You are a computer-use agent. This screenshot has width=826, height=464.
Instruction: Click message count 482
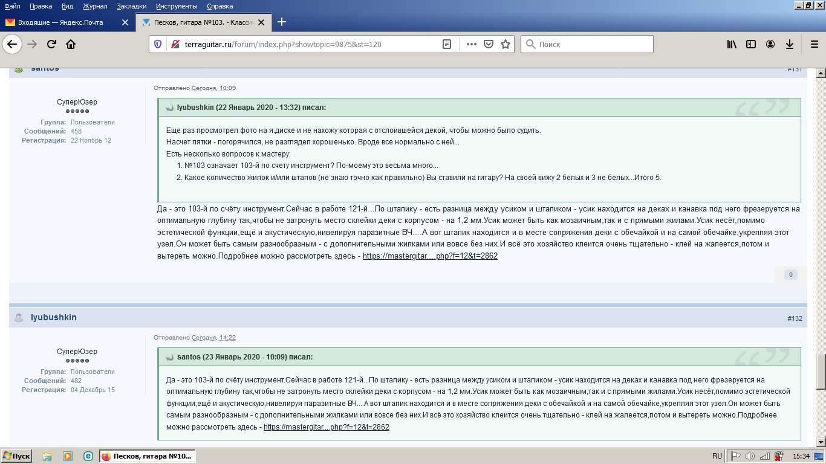click(76, 381)
